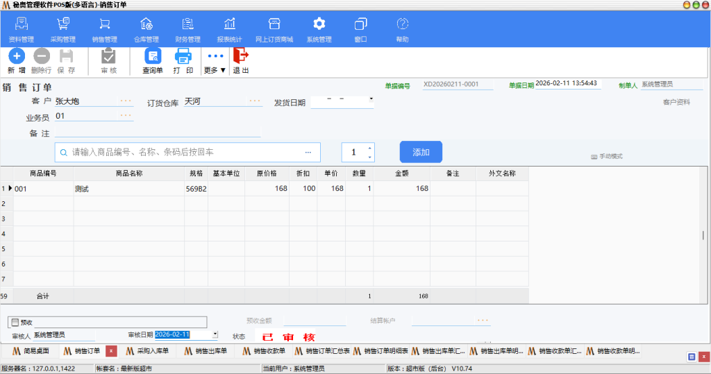Open 网上订货商城 online store icon
Viewport: 711px width, 374px height.
coord(274,25)
